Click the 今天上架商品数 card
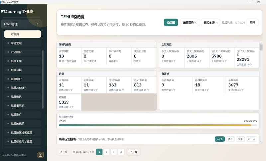The height and width of the screenshot is (161, 266). pos(172,58)
